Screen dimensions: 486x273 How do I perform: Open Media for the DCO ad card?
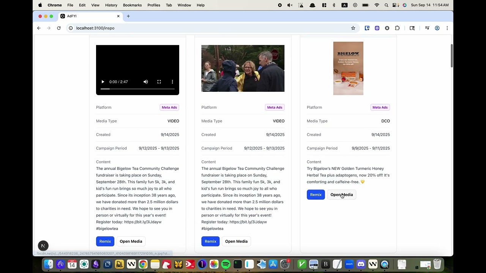click(x=342, y=195)
